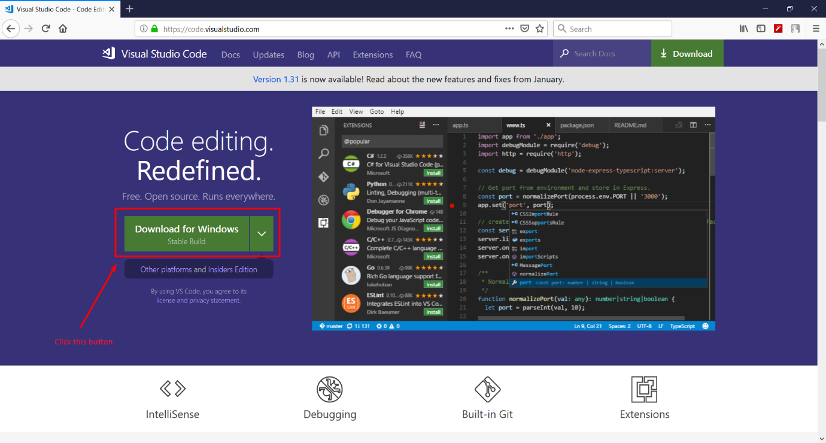Image resolution: width=826 pixels, height=443 pixels.
Task: Click the magnifier icon in Search Docs
Action: pos(564,53)
